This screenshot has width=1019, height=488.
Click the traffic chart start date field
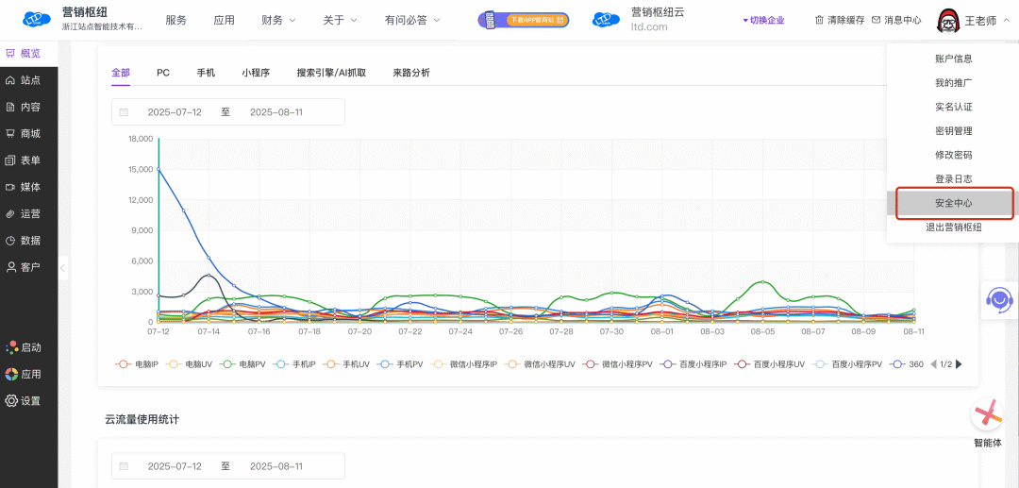point(175,112)
